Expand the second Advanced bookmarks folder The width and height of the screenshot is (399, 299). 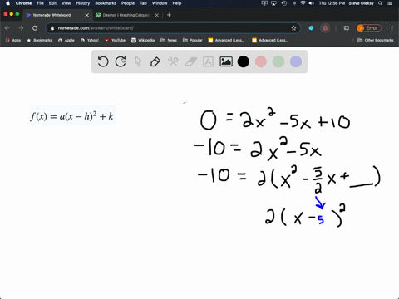click(x=270, y=40)
